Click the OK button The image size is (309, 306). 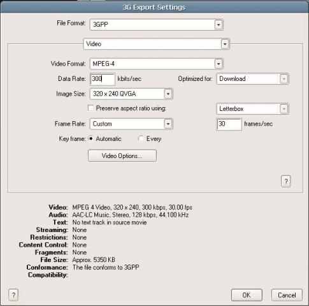(247, 295)
